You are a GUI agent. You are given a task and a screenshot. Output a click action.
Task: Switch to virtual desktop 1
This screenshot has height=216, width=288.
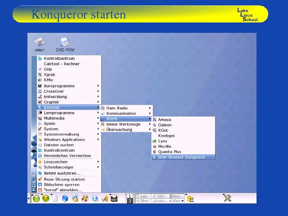click(x=130, y=196)
